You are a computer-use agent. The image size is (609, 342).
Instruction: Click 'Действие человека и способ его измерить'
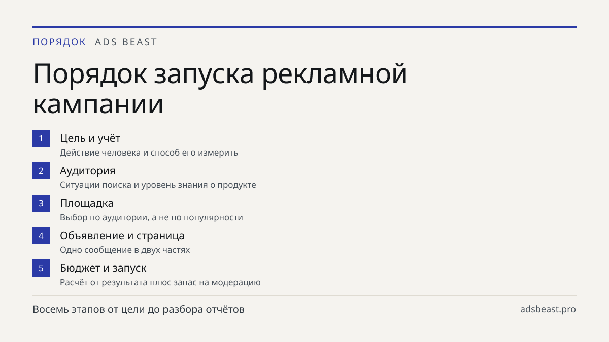coord(149,153)
